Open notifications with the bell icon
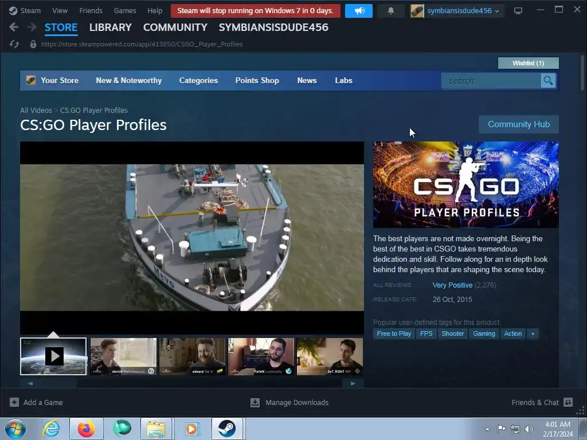 coord(391,11)
